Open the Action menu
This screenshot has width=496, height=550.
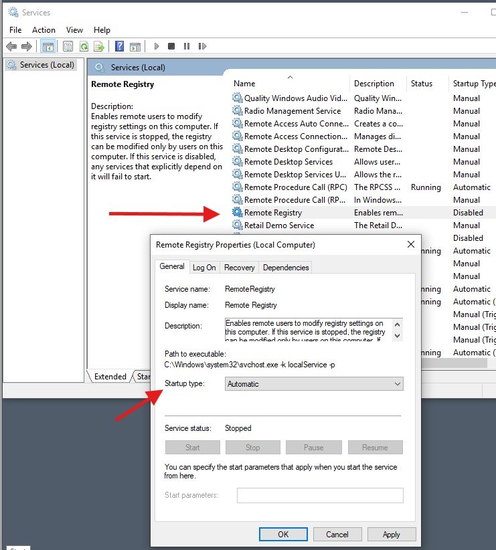[44, 30]
